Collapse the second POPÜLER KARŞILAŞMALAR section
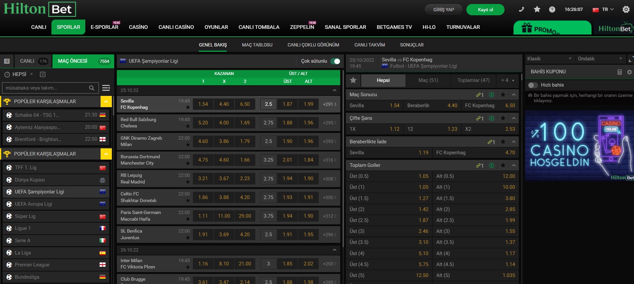Screen dimensions: 634x284 pos(106,154)
